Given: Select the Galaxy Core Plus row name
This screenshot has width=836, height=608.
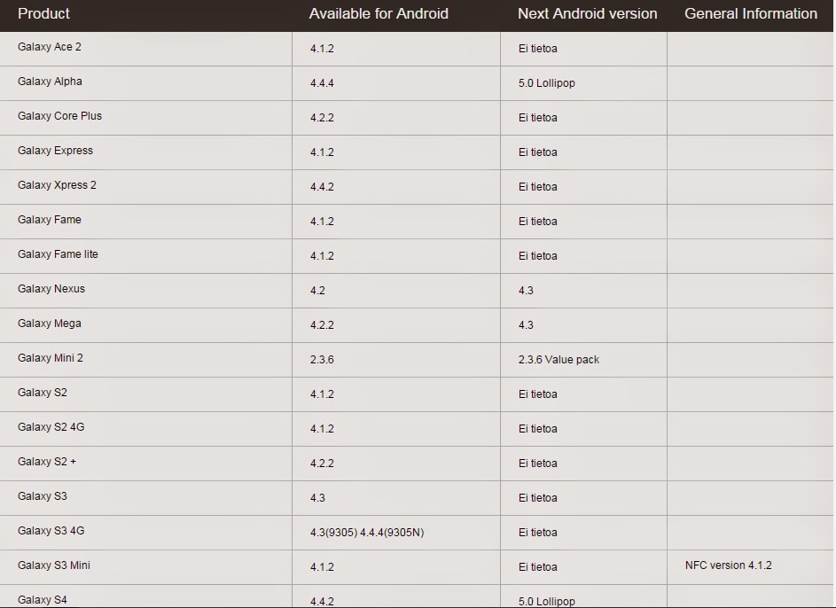Looking at the screenshot, I should 59,116.
